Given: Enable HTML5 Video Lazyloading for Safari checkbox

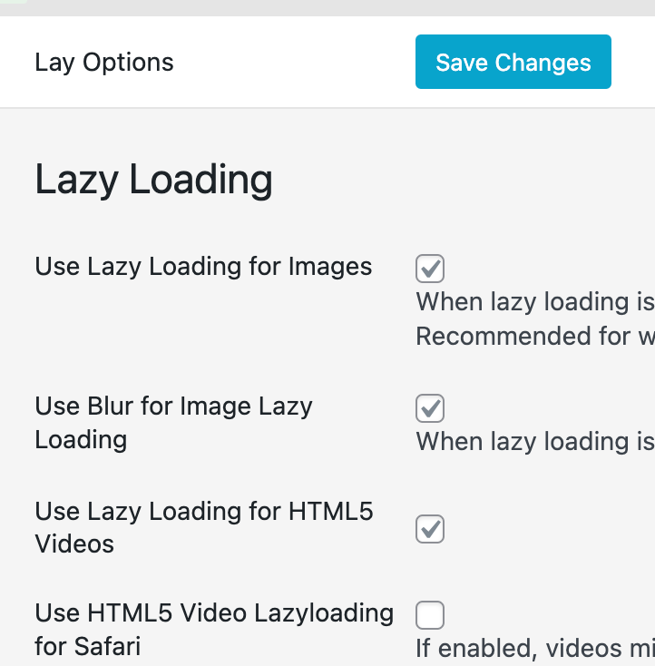Looking at the screenshot, I should tap(430, 615).
